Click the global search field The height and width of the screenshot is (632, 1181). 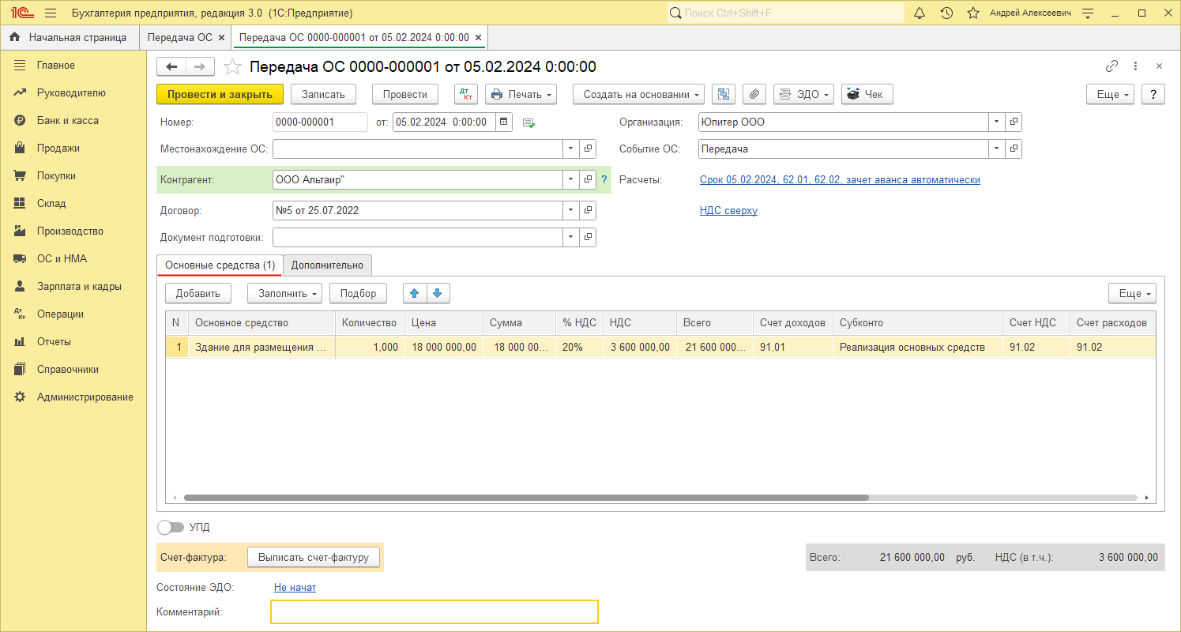[x=785, y=13]
